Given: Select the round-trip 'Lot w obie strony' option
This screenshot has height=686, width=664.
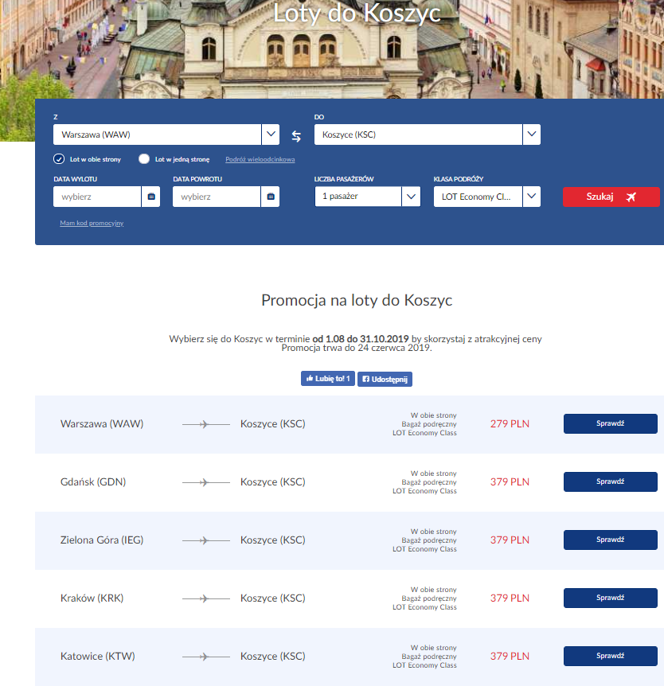Looking at the screenshot, I should pos(59,159).
